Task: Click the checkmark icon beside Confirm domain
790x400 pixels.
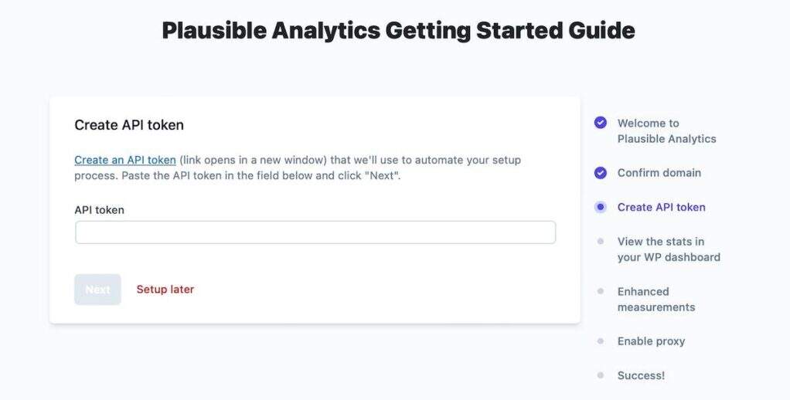Action: click(x=601, y=173)
